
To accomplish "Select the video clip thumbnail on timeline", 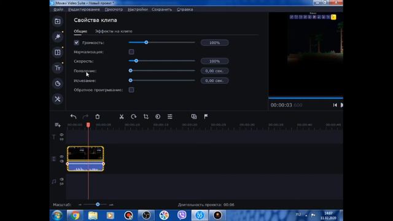I will 85,153.
